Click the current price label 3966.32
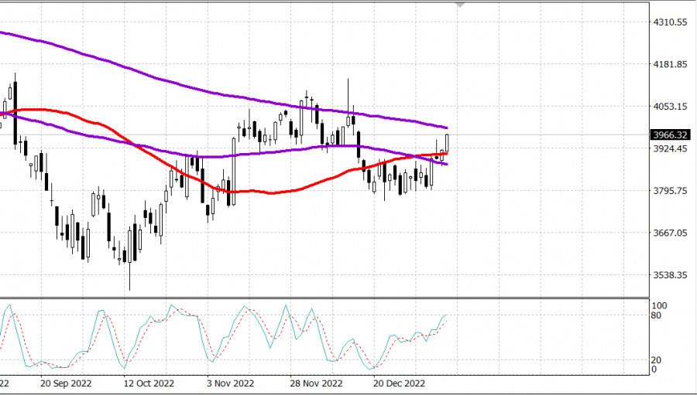Screen dimensions: 697x395 [x=671, y=135]
